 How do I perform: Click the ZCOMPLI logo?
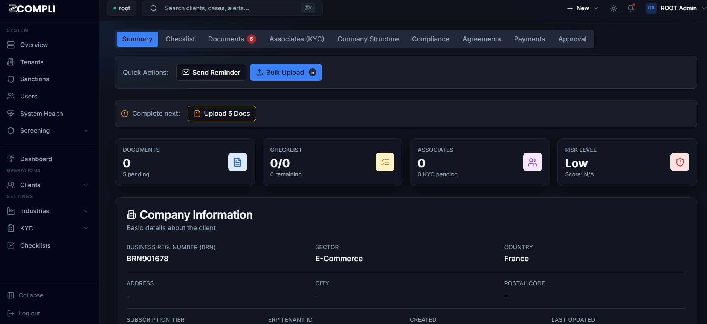[32, 9]
